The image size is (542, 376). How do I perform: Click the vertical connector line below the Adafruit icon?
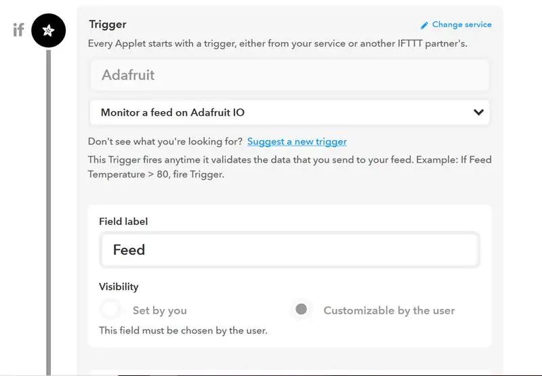(48, 211)
